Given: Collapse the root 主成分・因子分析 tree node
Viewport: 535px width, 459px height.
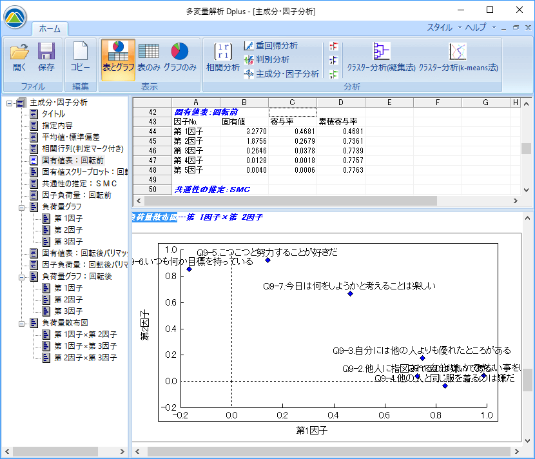Looking at the screenshot, I should click(x=10, y=103).
